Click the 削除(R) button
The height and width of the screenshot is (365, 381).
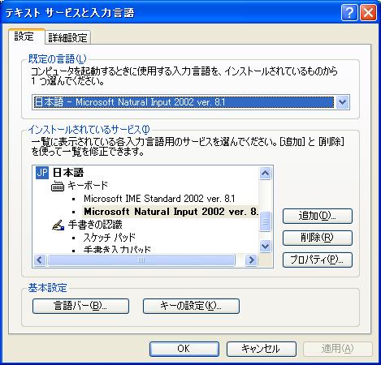tap(318, 238)
